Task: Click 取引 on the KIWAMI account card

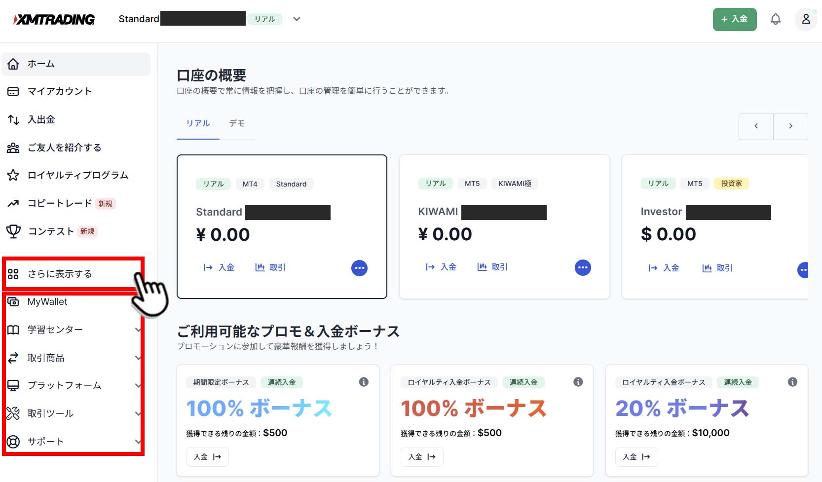Action: pyautogui.click(x=492, y=267)
